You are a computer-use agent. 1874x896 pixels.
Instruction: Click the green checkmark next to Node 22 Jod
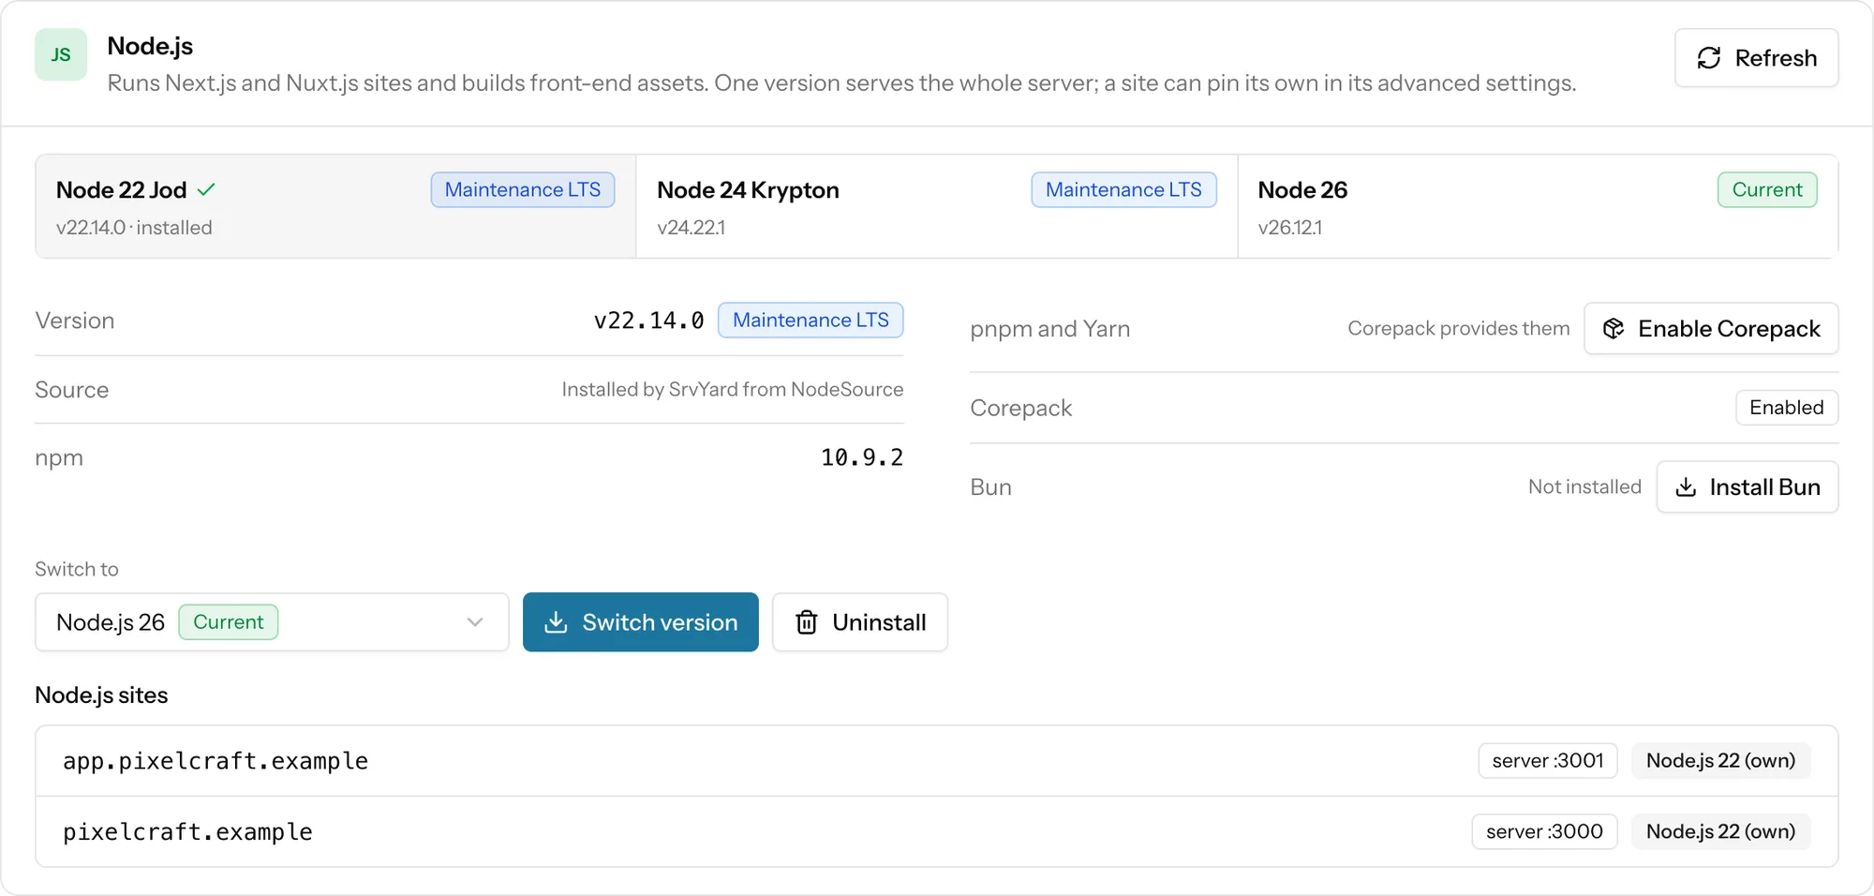point(206,189)
